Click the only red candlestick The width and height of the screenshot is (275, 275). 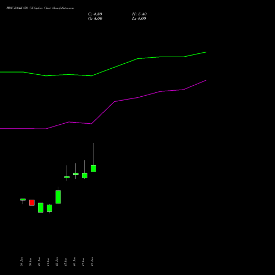(32, 202)
